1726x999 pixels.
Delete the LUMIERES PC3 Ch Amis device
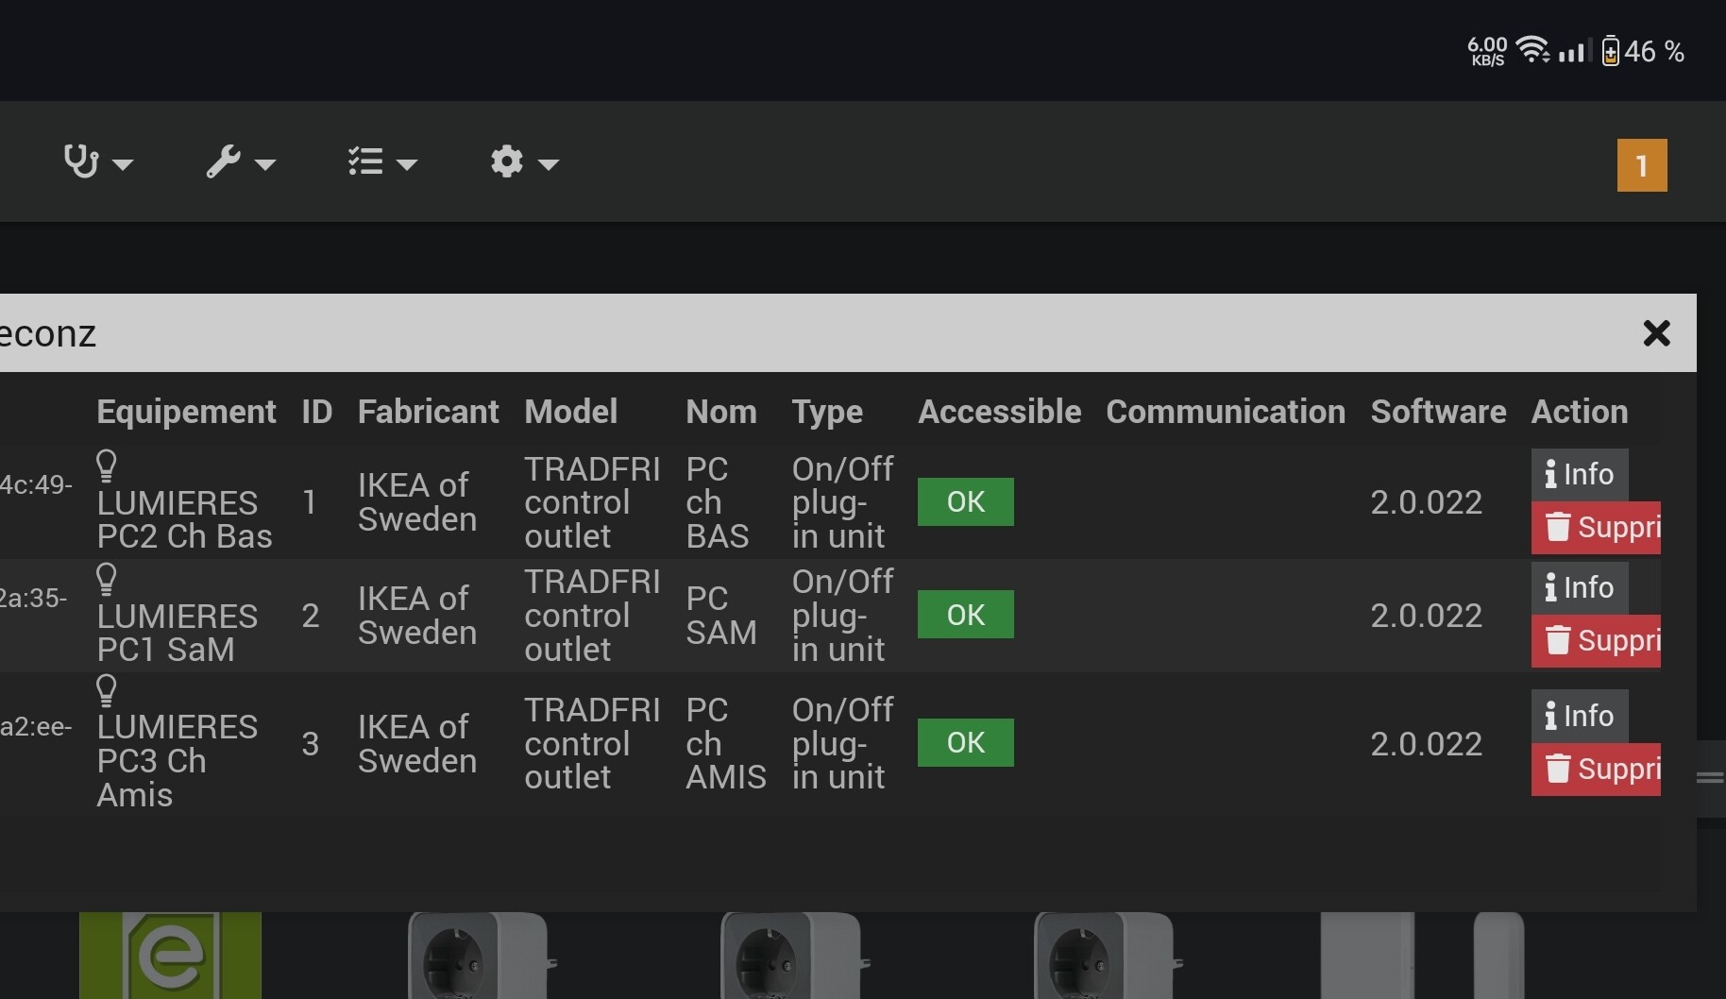tap(1596, 770)
